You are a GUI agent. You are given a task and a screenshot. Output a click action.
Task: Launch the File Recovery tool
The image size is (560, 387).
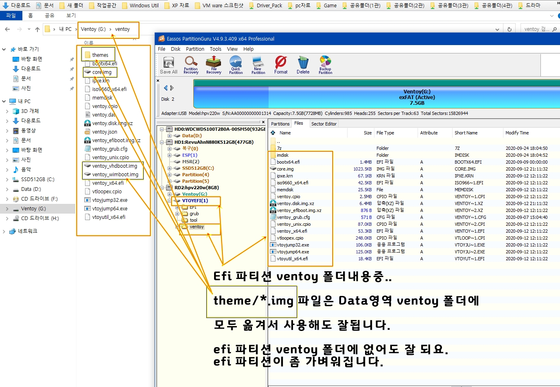pyautogui.click(x=214, y=65)
